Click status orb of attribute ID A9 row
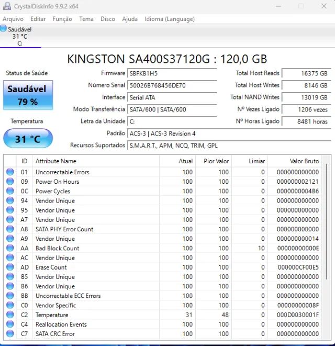Viewport: 335px width, 346px height. (x=10, y=238)
